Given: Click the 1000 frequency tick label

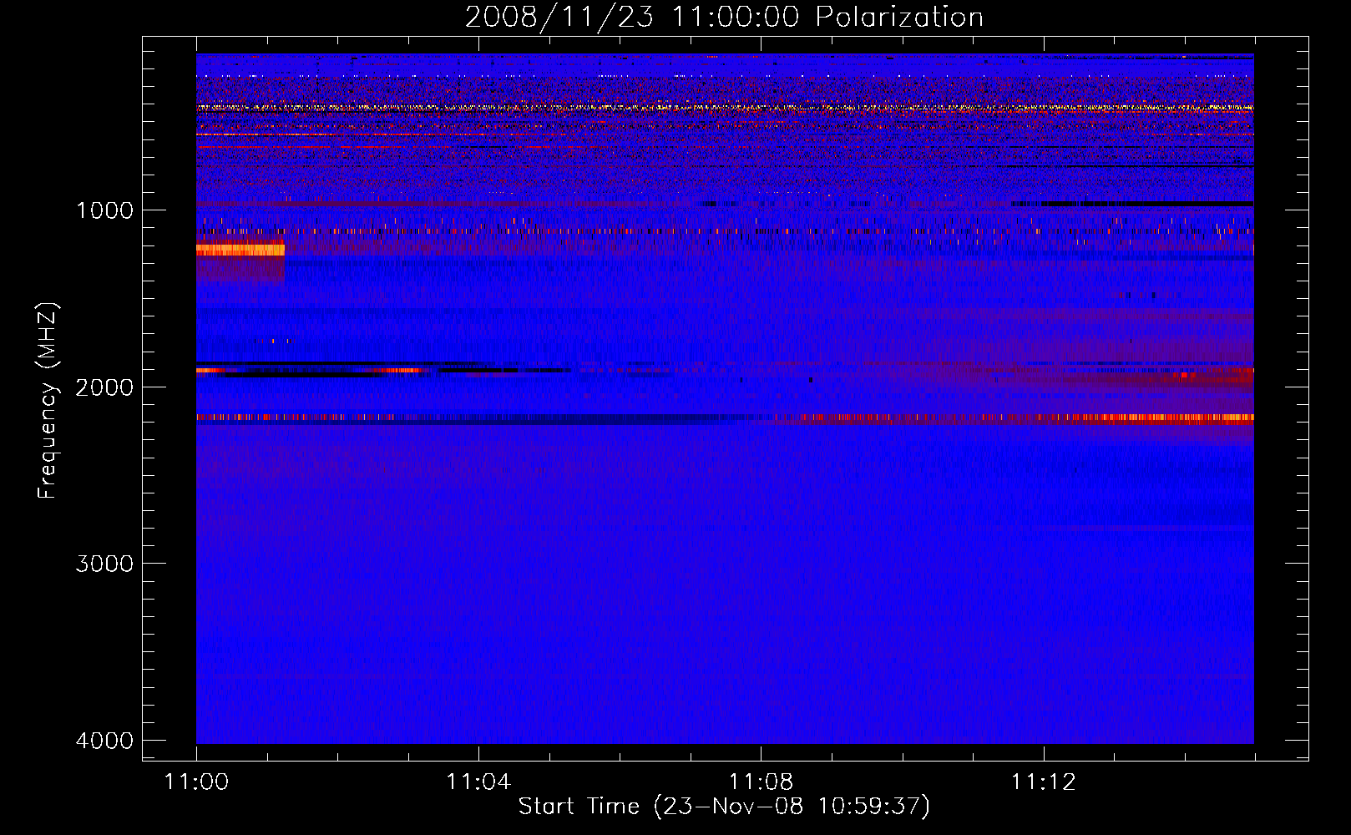Looking at the screenshot, I should click(x=104, y=210).
